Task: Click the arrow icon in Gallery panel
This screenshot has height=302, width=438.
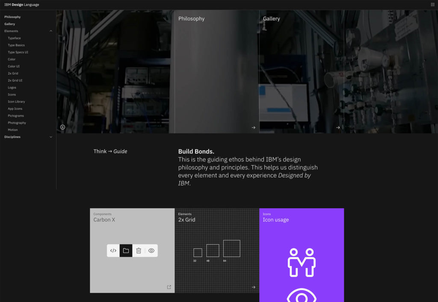Action: pyautogui.click(x=338, y=127)
